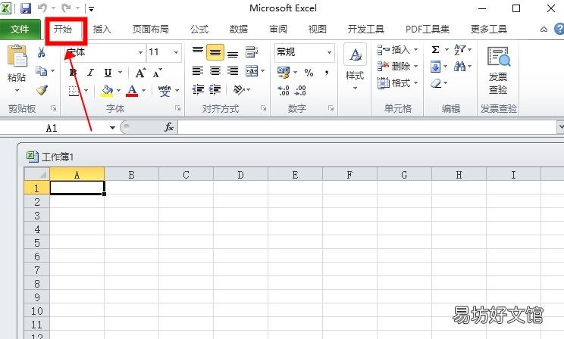Click the text orientation icon

tap(239, 89)
